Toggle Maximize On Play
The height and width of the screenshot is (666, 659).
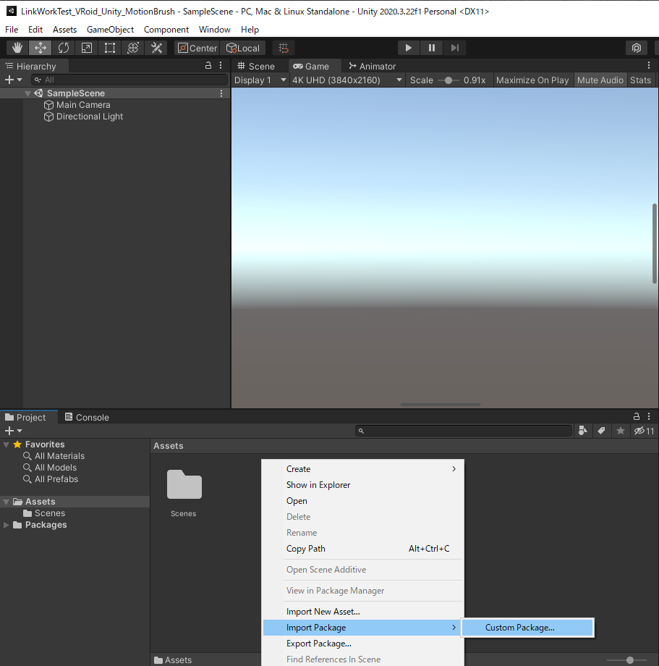pos(532,80)
